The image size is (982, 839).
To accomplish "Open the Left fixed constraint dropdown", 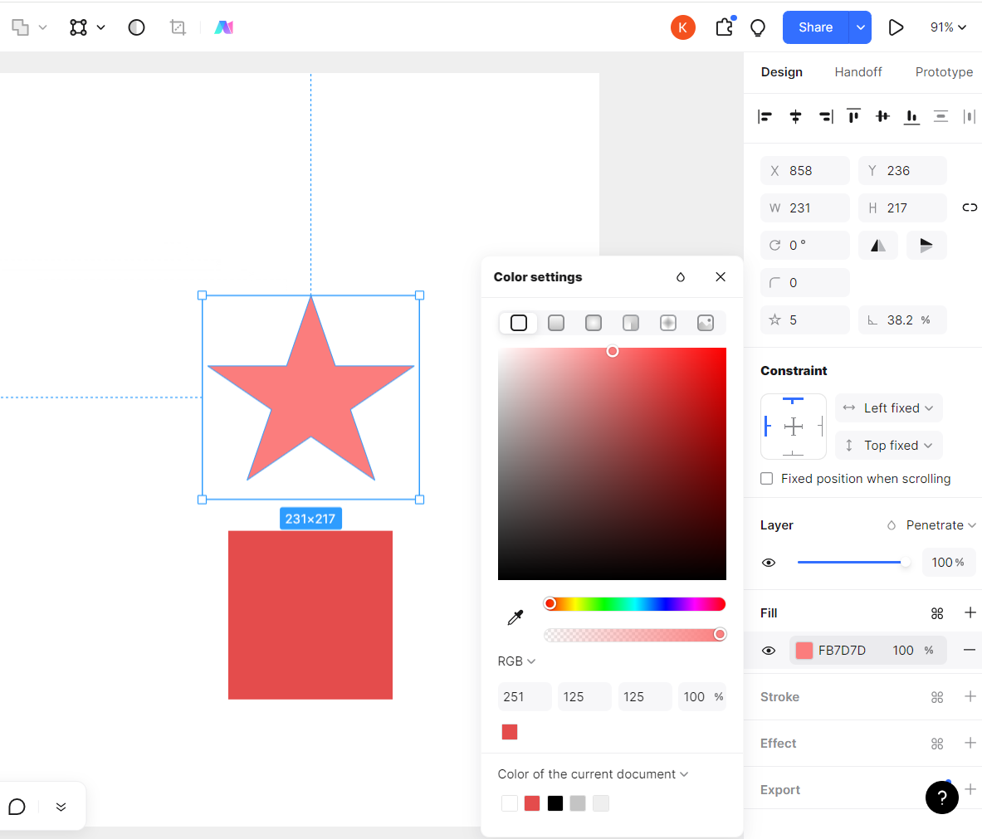I will (889, 408).
